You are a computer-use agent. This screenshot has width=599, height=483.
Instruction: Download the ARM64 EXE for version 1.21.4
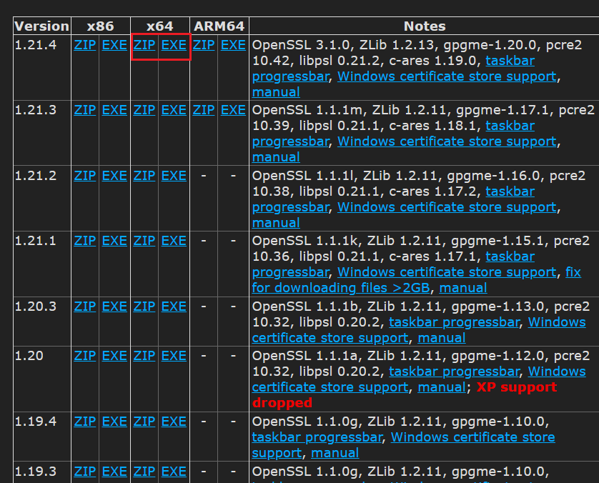(233, 45)
